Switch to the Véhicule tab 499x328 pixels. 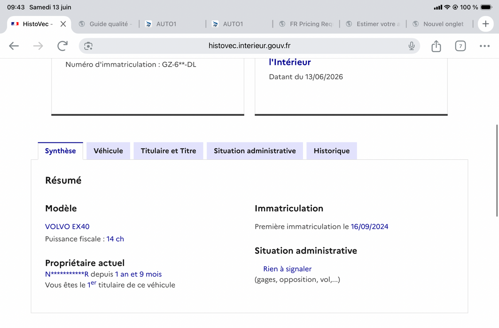108,151
